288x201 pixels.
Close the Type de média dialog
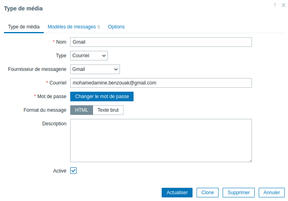tap(284, 5)
